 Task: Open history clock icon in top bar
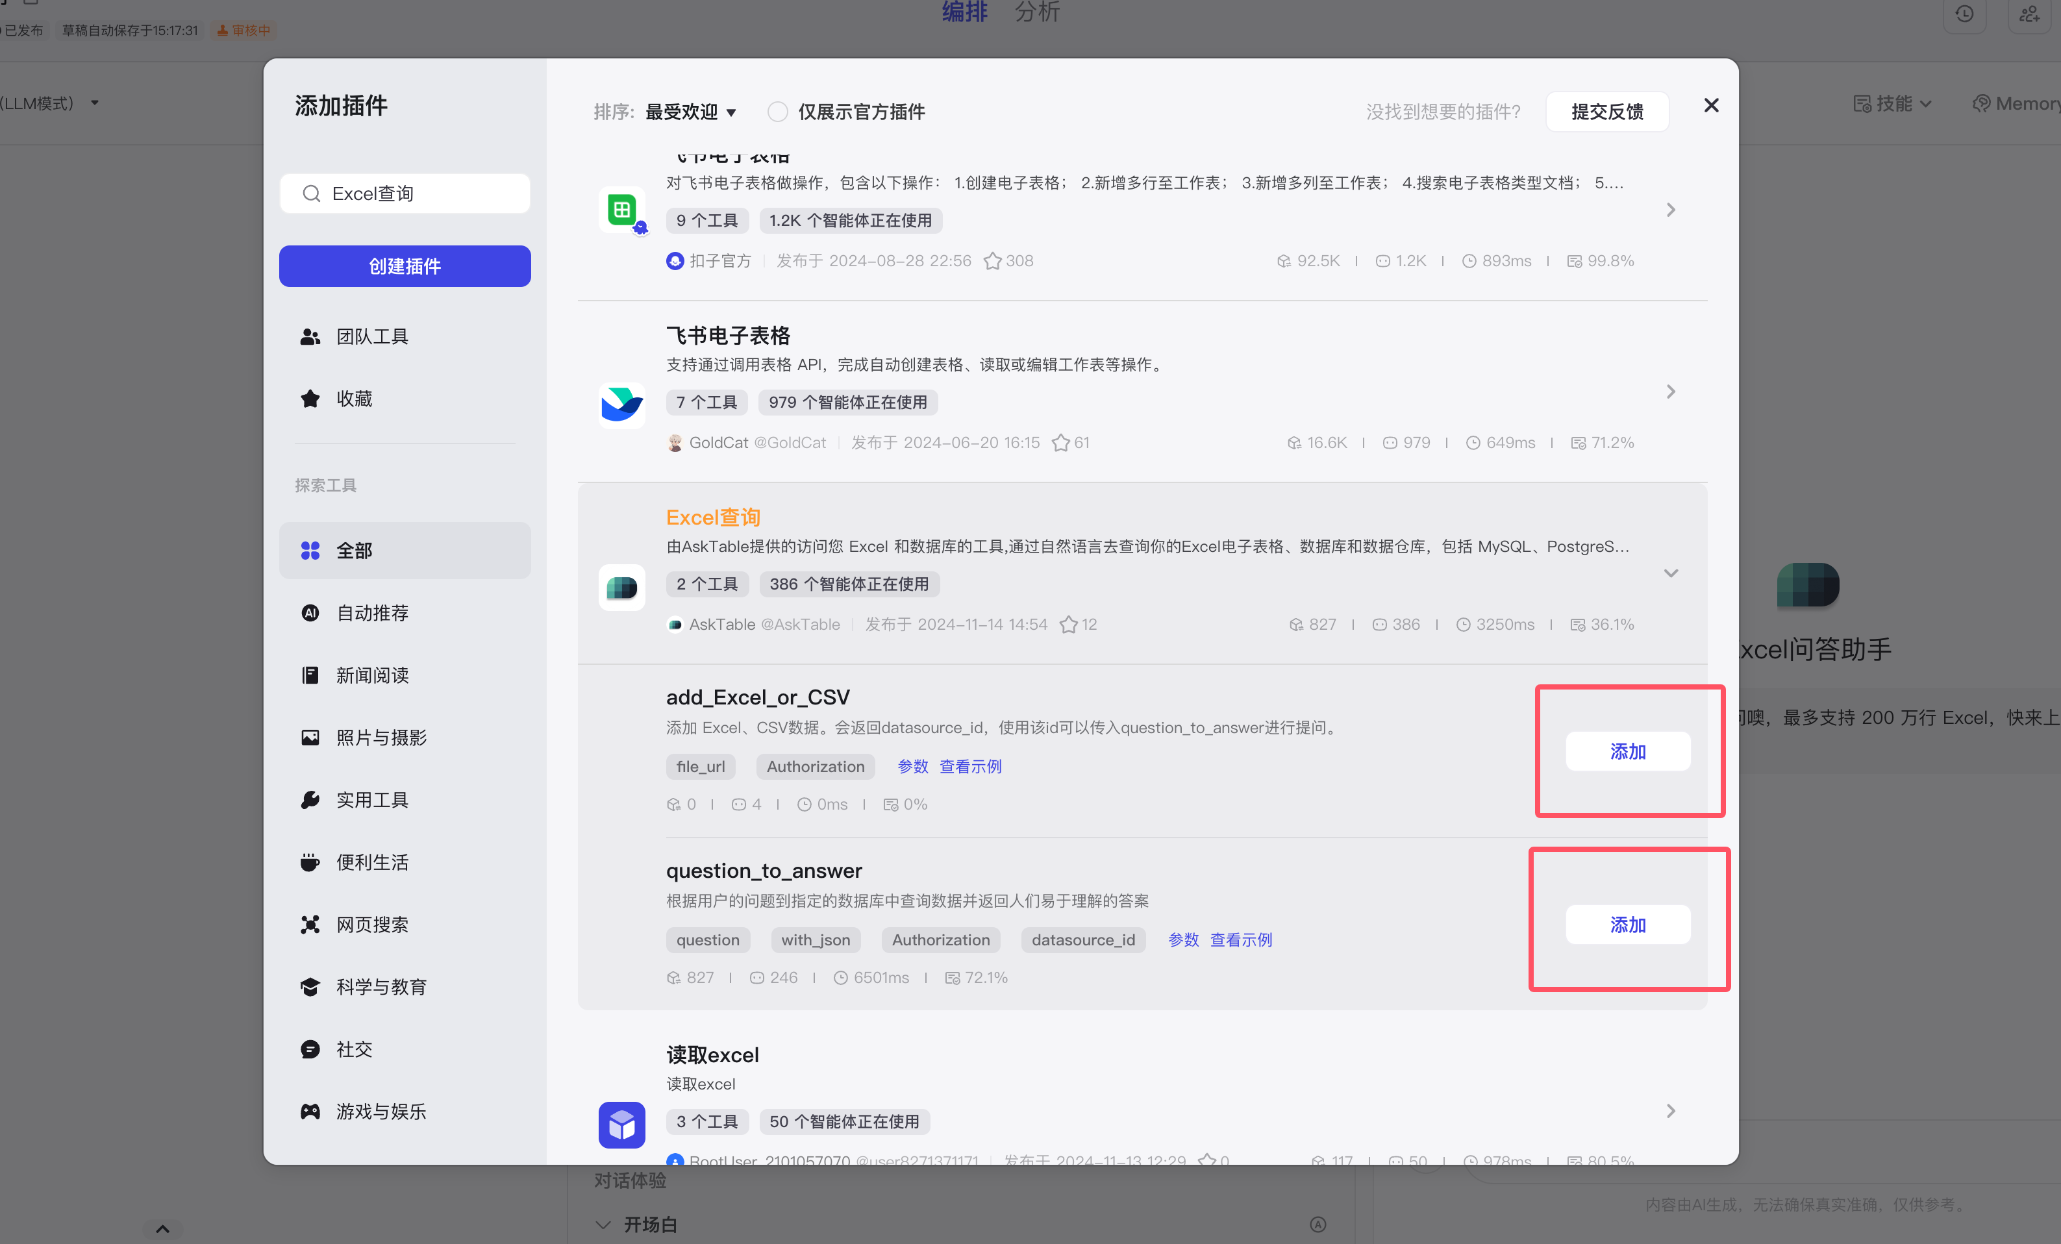1965,14
